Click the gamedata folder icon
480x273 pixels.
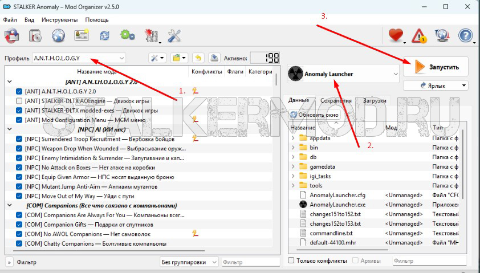[x=303, y=166]
